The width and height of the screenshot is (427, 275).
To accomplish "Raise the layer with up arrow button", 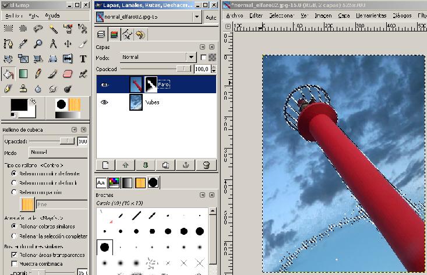I will [125, 165].
